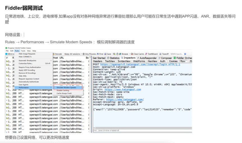This screenshot has height=143, width=242.
Task: Click the Rules menu
Action: [x=17, y=51]
